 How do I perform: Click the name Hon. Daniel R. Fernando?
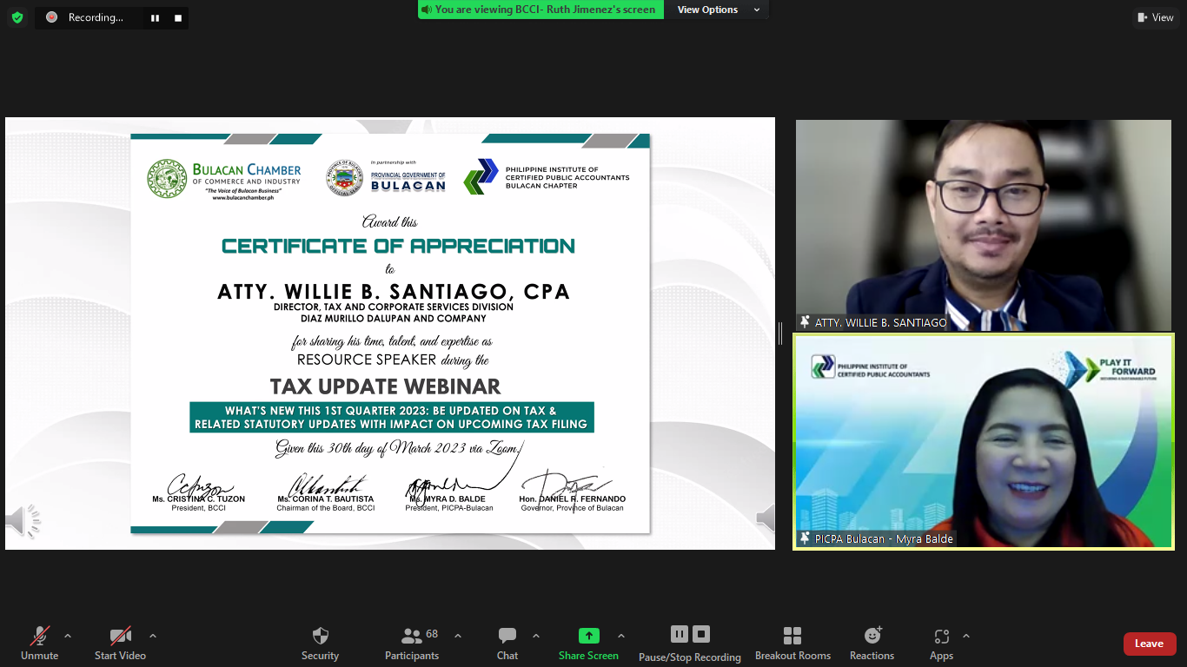573,499
